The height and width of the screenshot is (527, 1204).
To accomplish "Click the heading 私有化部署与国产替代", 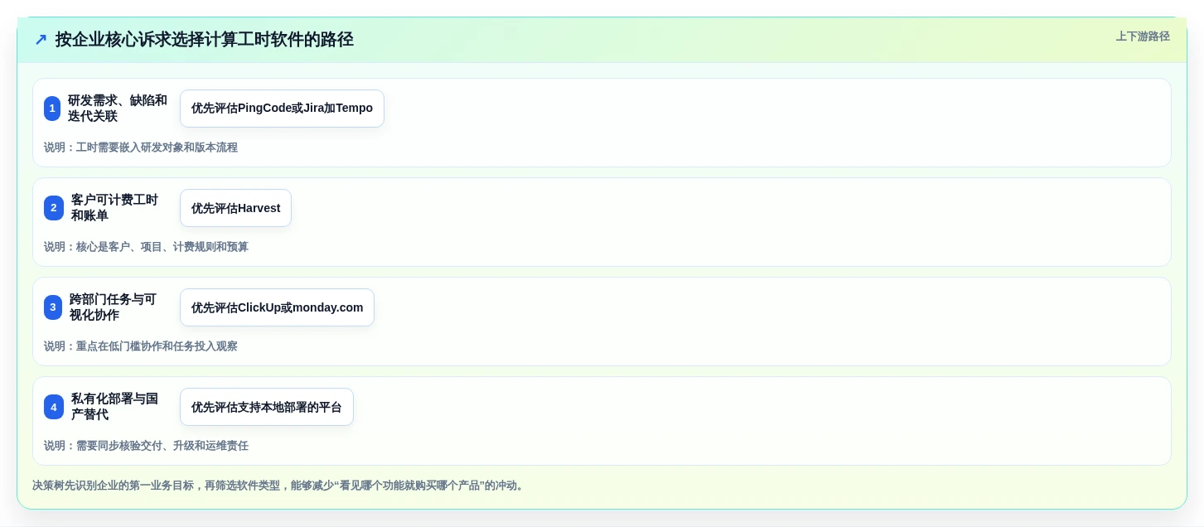I will (x=114, y=407).
